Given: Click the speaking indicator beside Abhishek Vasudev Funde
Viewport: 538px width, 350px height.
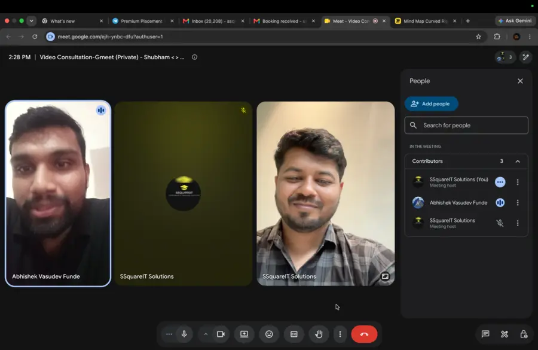Looking at the screenshot, I should tap(500, 203).
